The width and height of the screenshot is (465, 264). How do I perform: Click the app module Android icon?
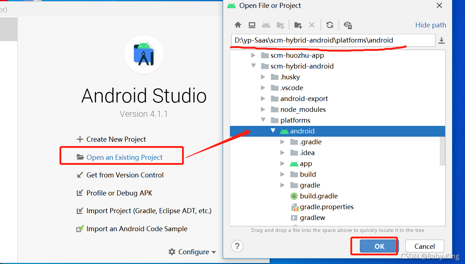(x=294, y=164)
